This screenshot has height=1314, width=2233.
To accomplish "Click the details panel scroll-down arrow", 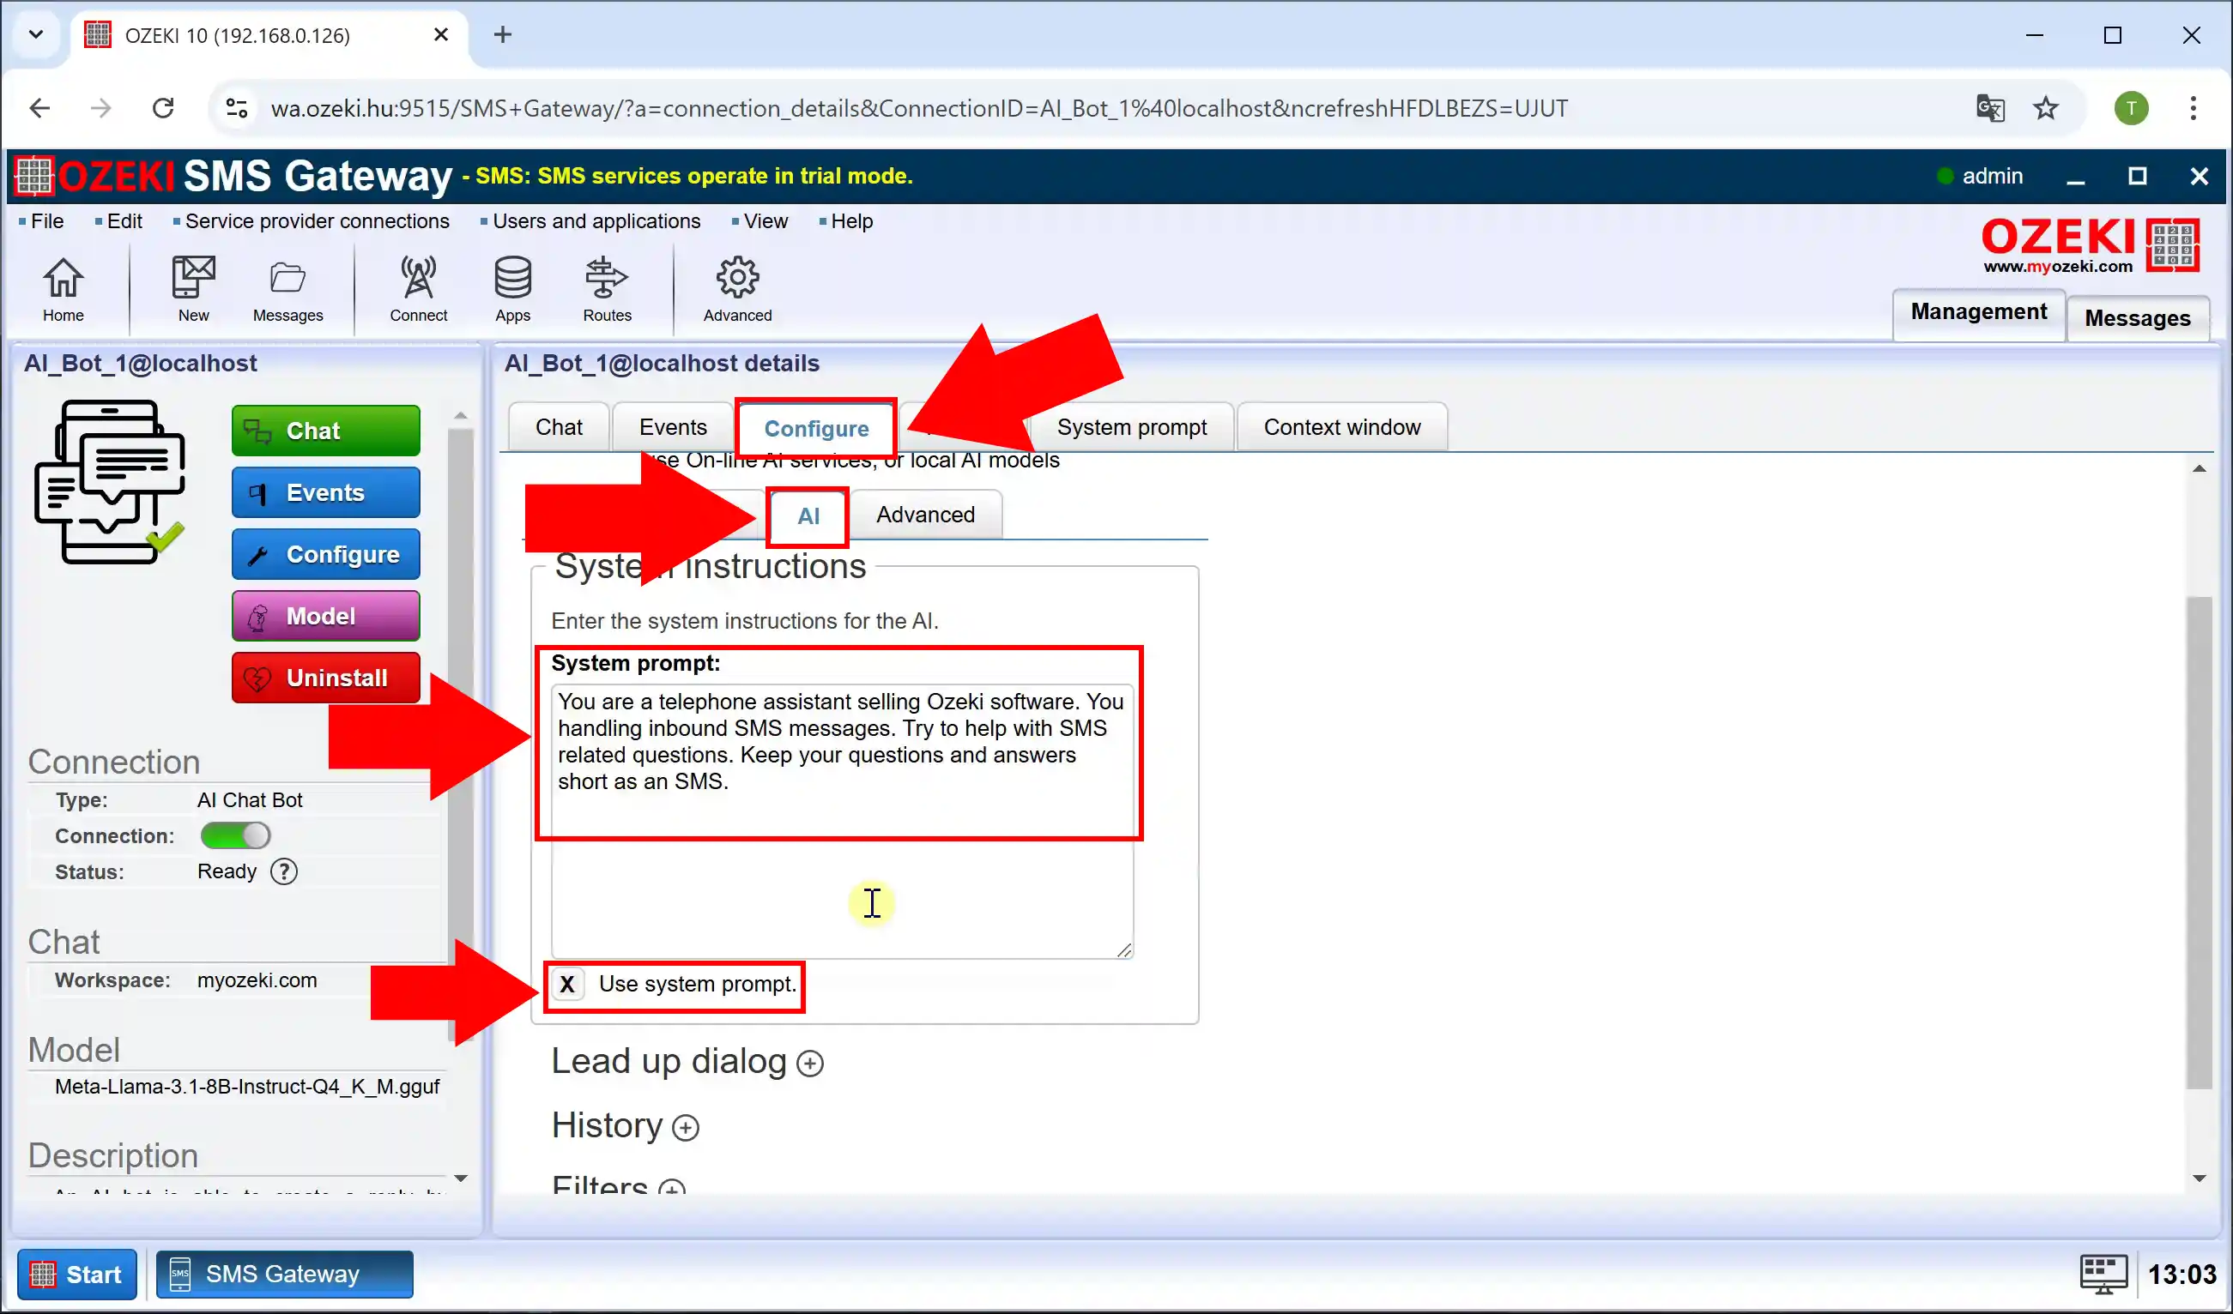I will point(2200,1178).
